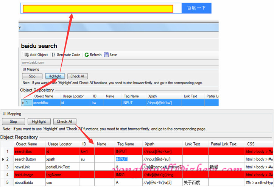The width and height of the screenshot is (274, 187).
Task: Click the 'xpath' usage locator cell
Action: point(62,159)
